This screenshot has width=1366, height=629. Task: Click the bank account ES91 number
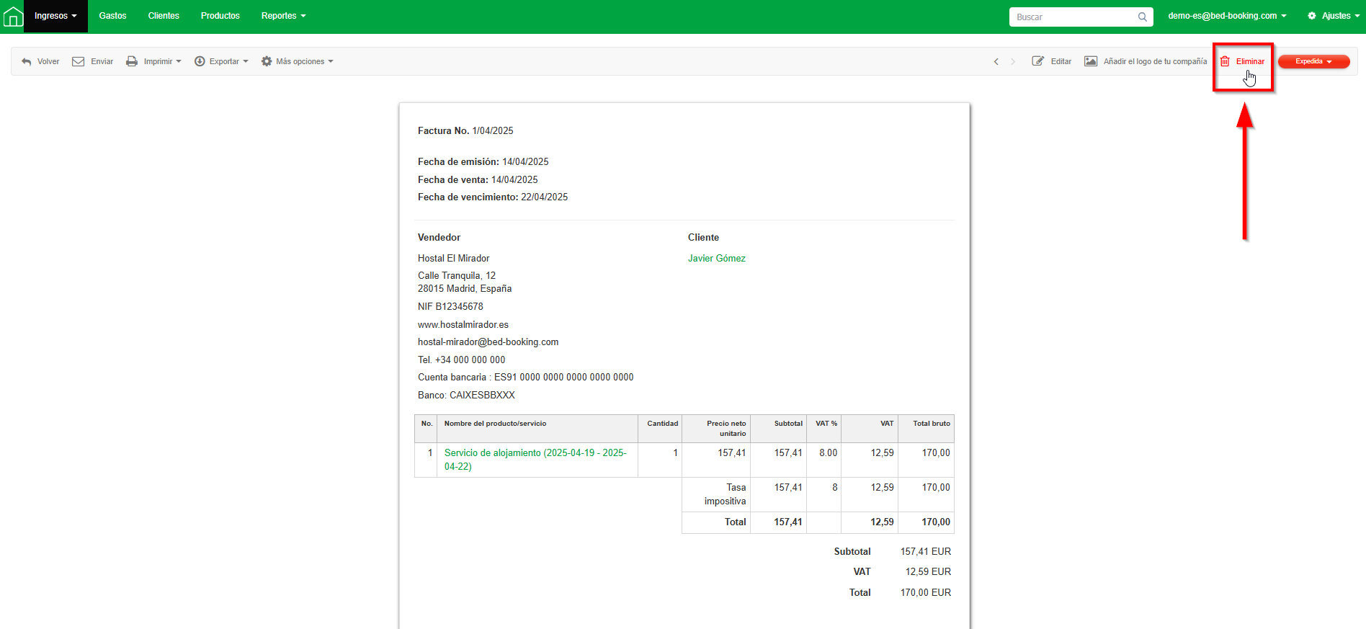(x=563, y=378)
